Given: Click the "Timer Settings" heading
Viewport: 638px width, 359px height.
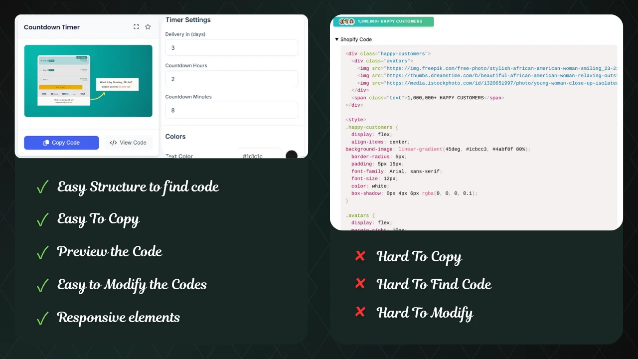Looking at the screenshot, I should click(188, 20).
